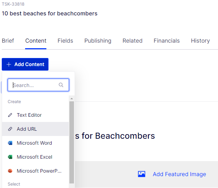Open the Brief tab
Viewport: 218px width, 188px height.
(8, 41)
